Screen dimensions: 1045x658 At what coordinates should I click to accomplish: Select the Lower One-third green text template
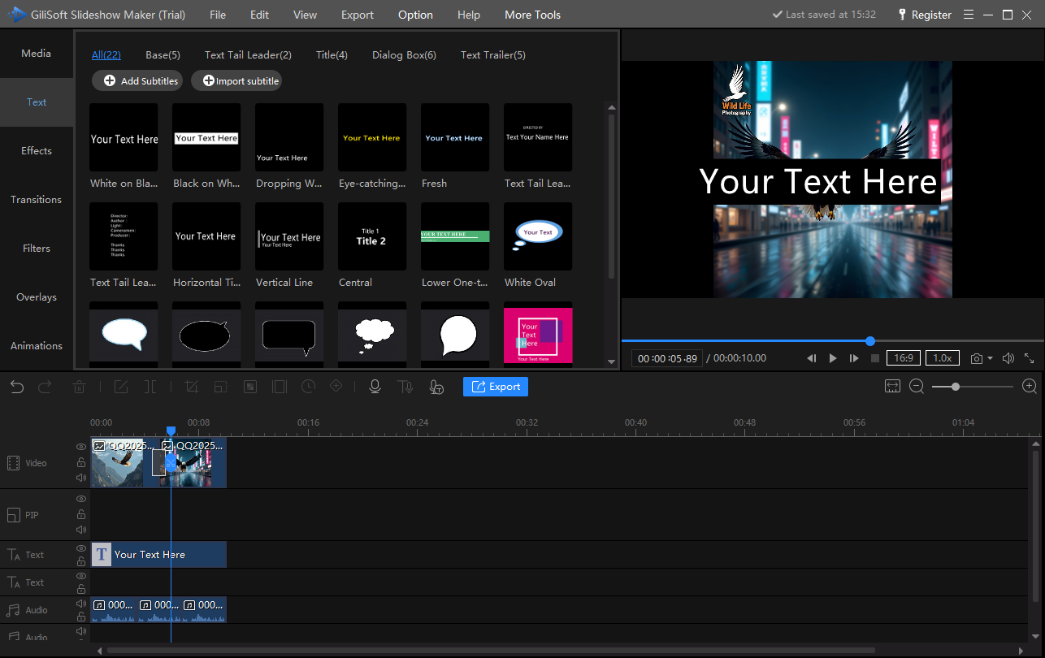click(x=455, y=236)
